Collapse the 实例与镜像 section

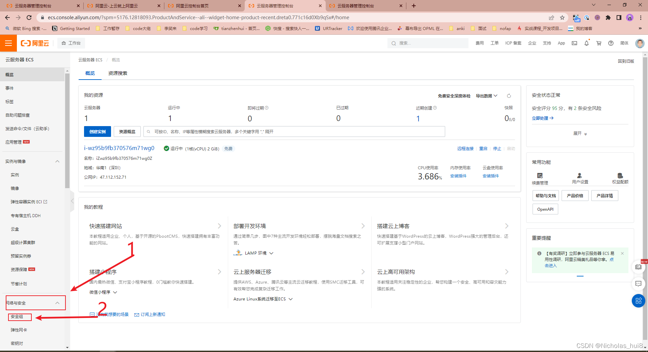(x=57, y=162)
